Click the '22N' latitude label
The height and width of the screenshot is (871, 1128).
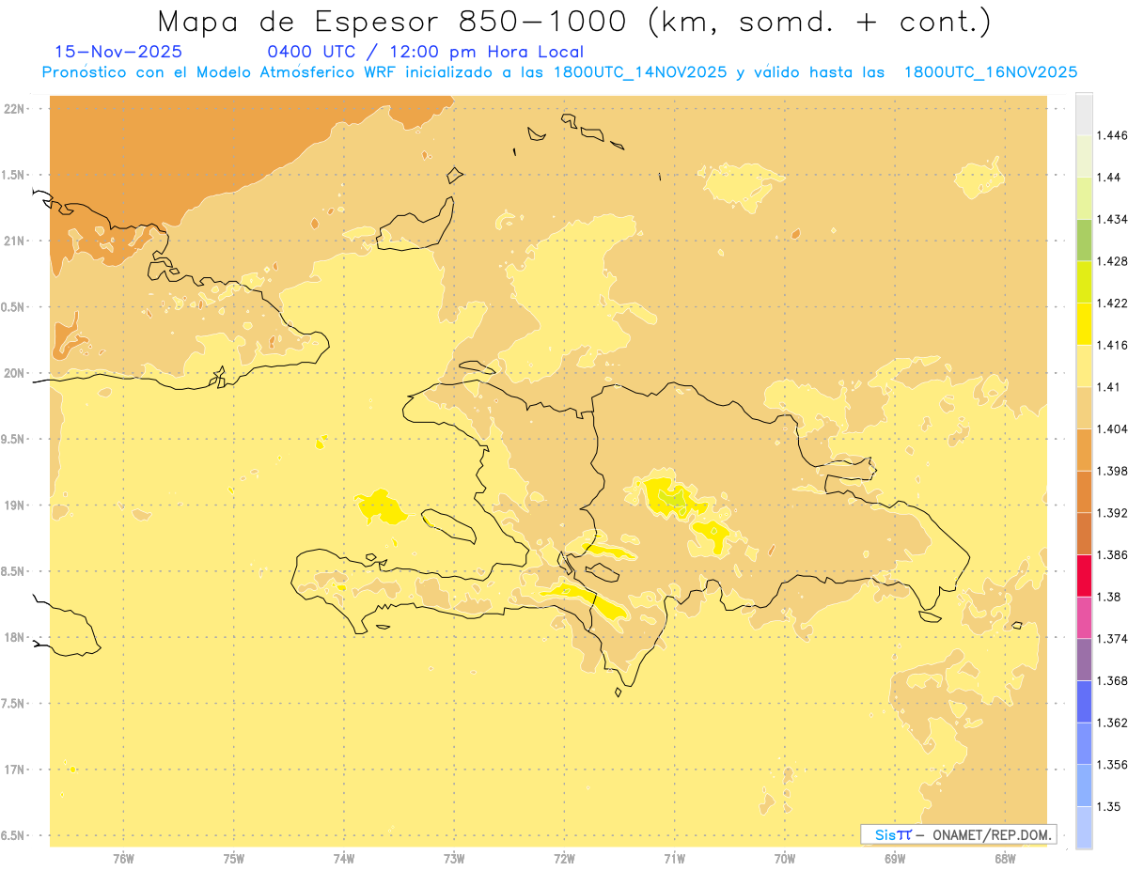point(14,109)
